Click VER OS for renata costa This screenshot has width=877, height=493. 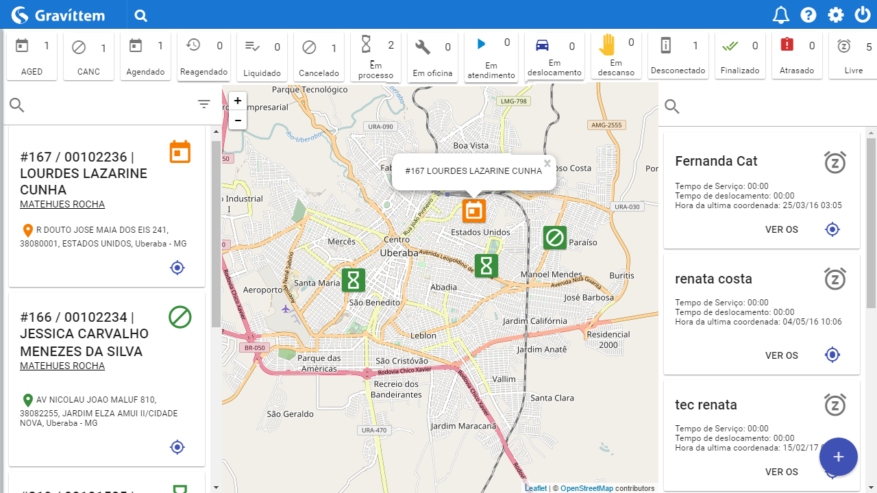point(782,355)
